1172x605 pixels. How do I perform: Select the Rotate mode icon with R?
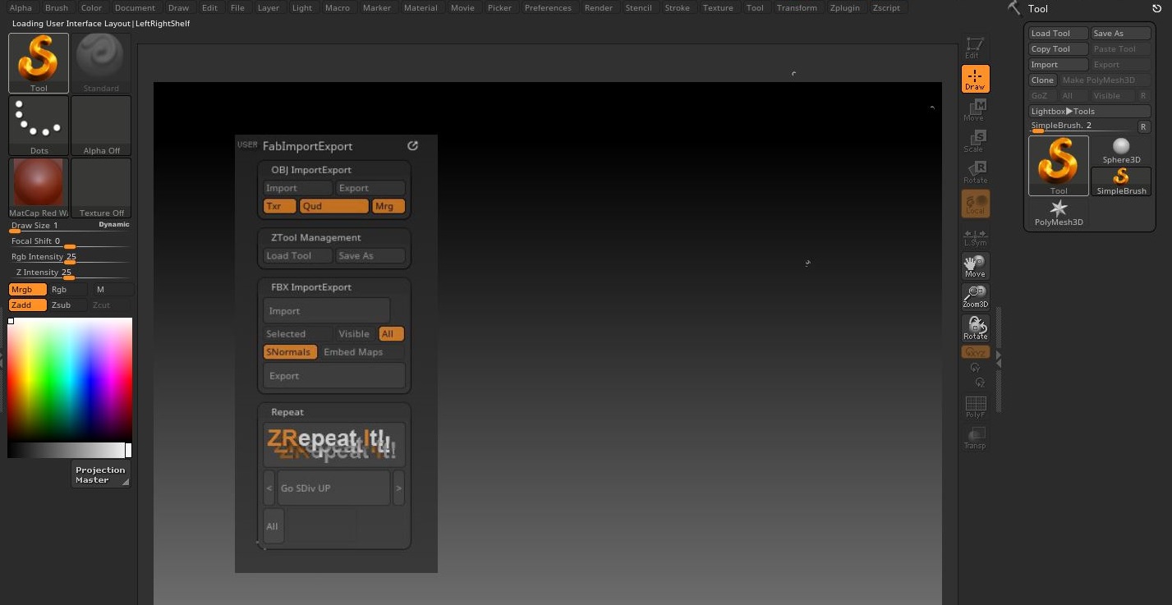[x=975, y=172]
